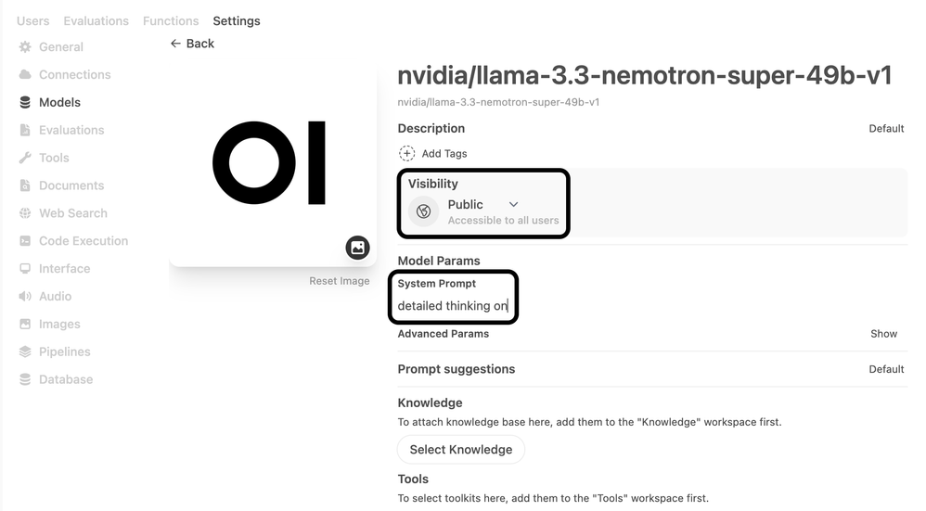The image size is (926, 511).
Task: Toggle the Description Default setting
Action: click(x=886, y=129)
